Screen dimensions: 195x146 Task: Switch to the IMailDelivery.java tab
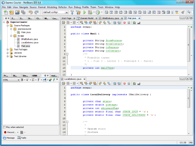110,18
